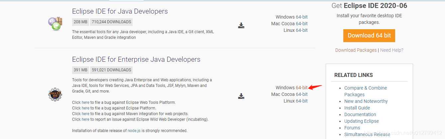445x139 pixels.
Task: Click the 710,244 DOWNLOADS badge
Action: [x=111, y=22]
